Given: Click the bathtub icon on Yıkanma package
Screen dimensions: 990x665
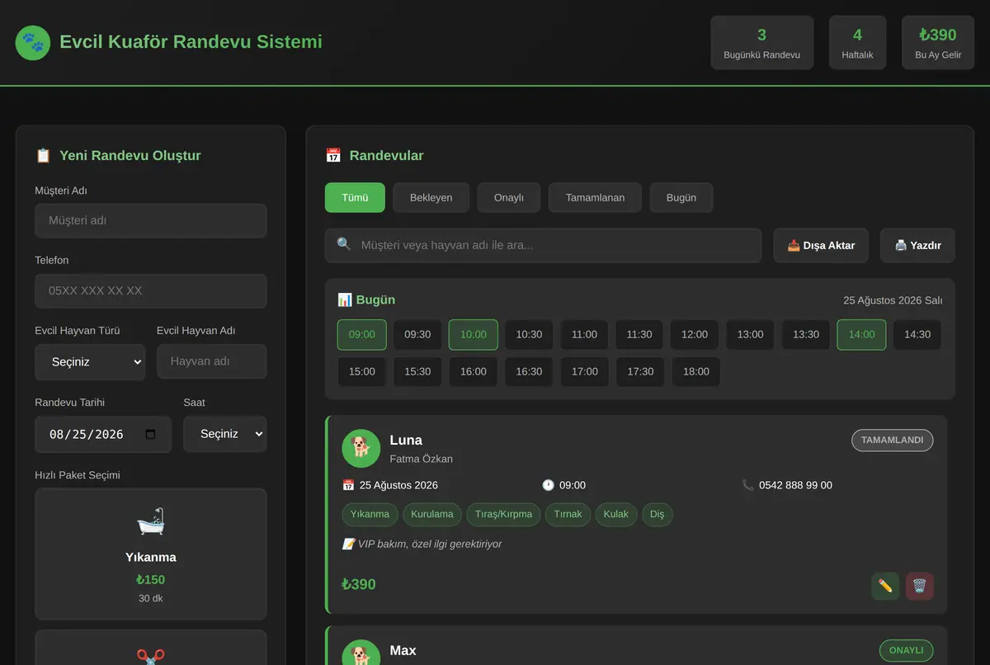Looking at the screenshot, I should pos(150,521).
